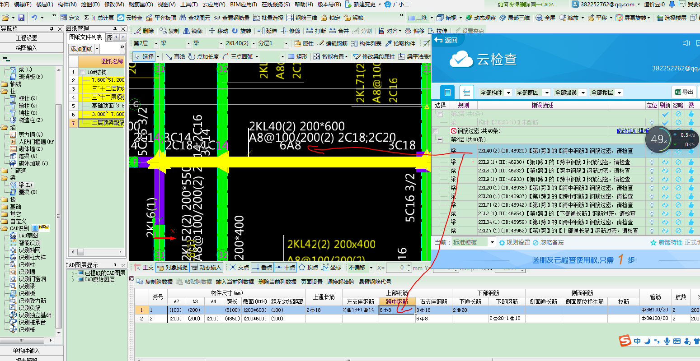Toggle 交点 intersection snap
This screenshot has width=700, height=361.
(239, 267)
